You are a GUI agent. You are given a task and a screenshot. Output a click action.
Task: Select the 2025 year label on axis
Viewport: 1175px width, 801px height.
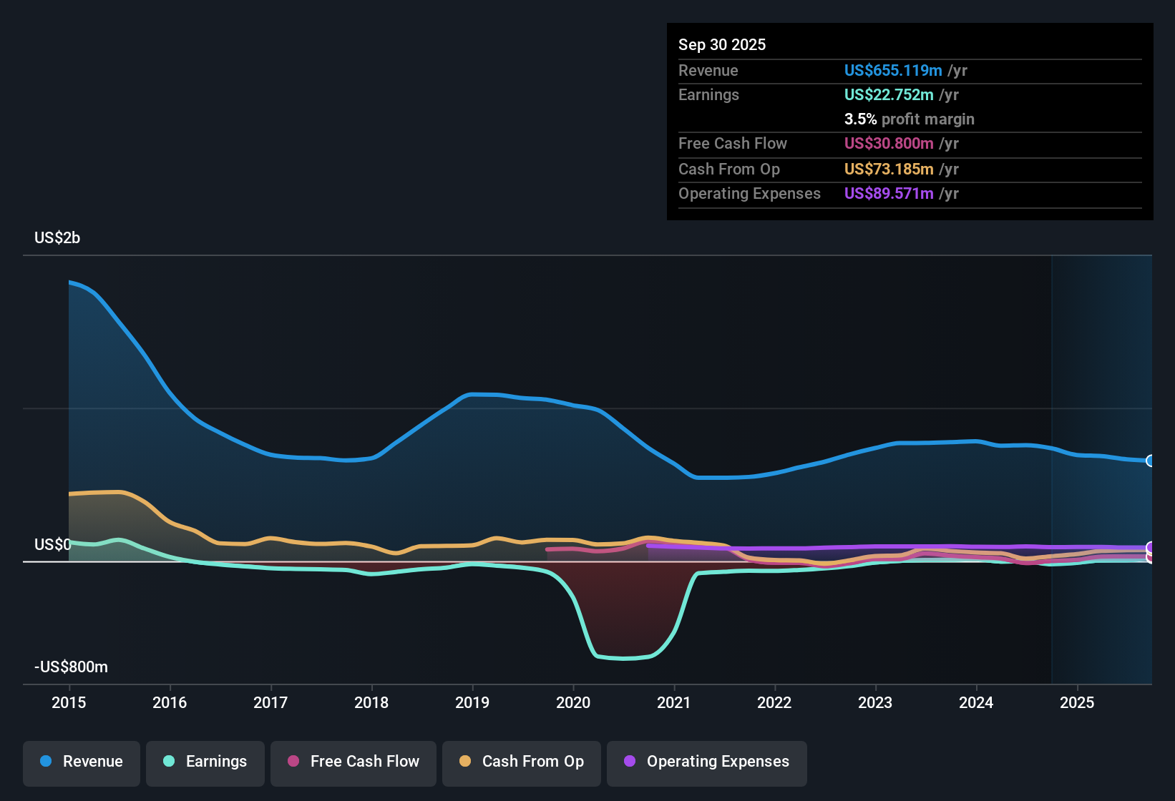point(1078,703)
